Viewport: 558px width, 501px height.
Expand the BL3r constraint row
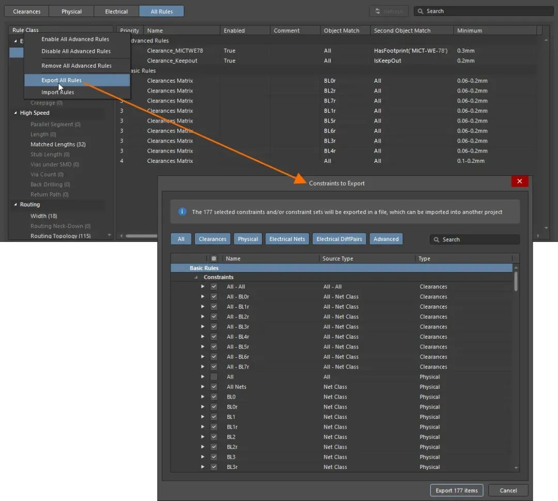point(203,467)
